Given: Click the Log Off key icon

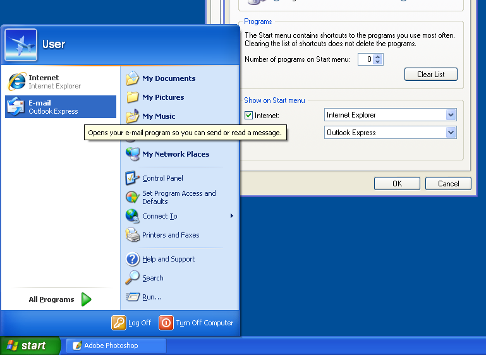Looking at the screenshot, I should coord(119,323).
